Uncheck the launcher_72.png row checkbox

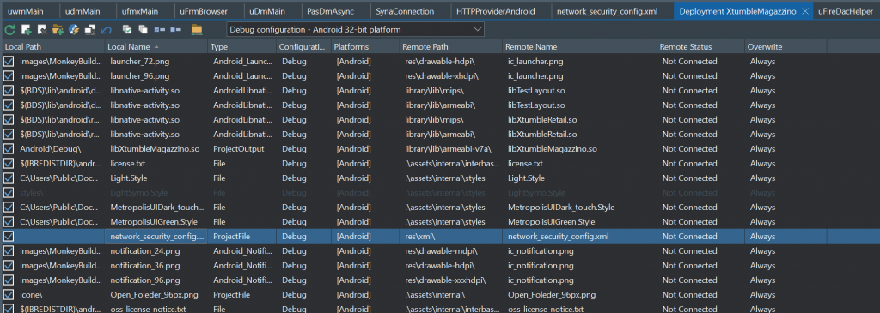tap(9, 62)
